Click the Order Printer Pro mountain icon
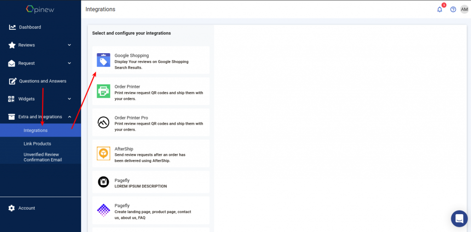Screen dimensions: 471x232 pyautogui.click(x=103, y=122)
